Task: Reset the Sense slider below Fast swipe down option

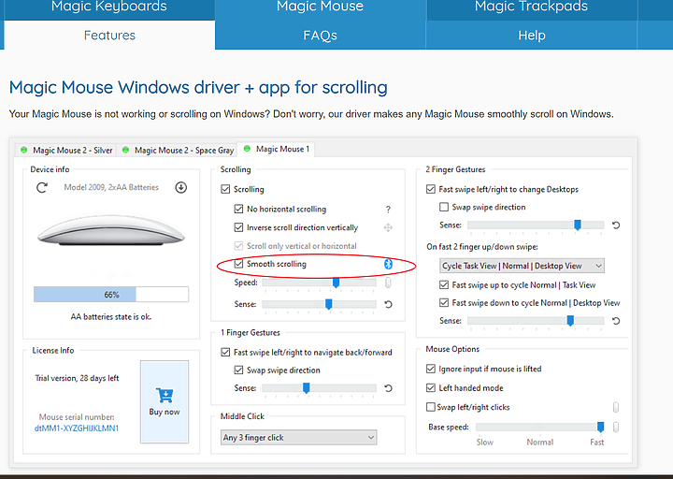Action: [x=615, y=321]
